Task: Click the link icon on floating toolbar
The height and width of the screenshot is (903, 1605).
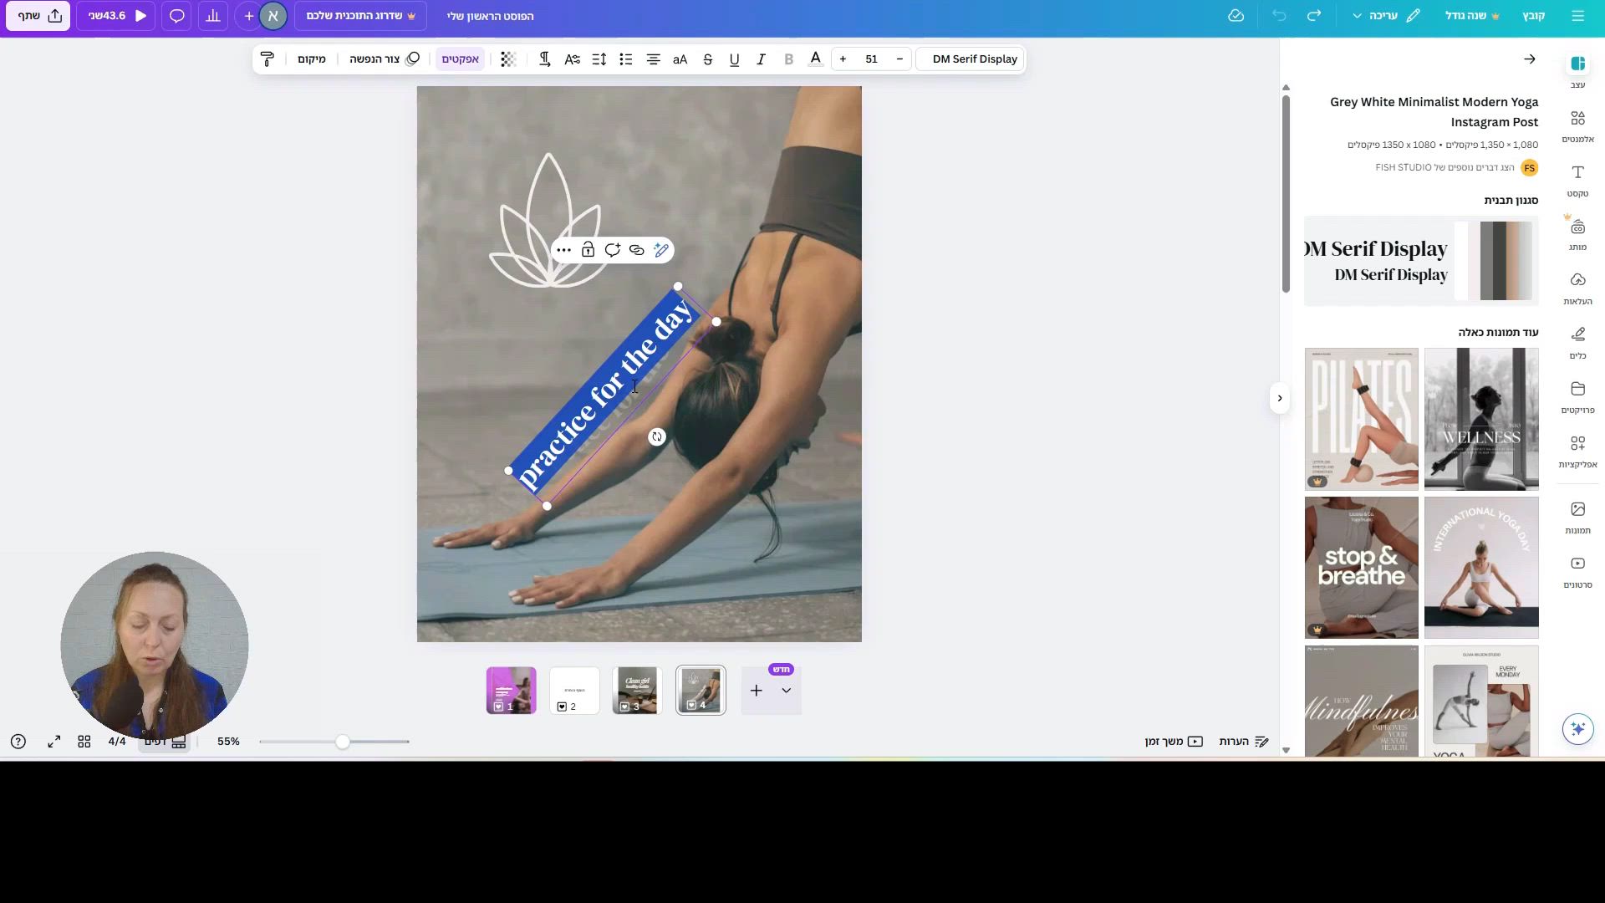Action: click(636, 250)
